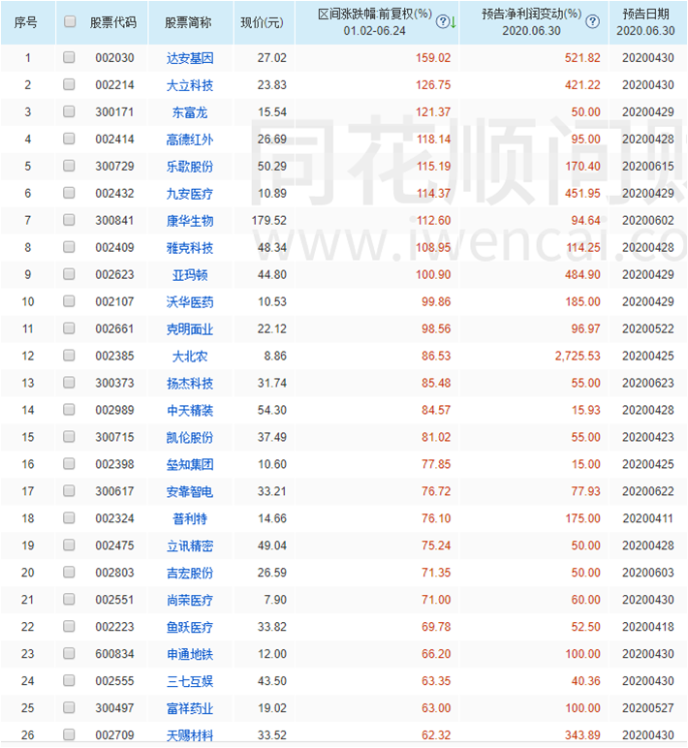This screenshot has height=748, width=688.
Task: Open stock link 凯伦股份
Action: (190, 437)
